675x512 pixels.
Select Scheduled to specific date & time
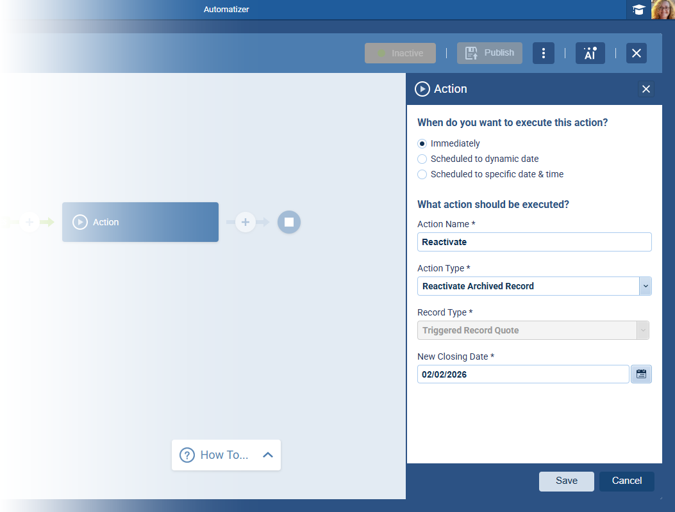(x=422, y=174)
